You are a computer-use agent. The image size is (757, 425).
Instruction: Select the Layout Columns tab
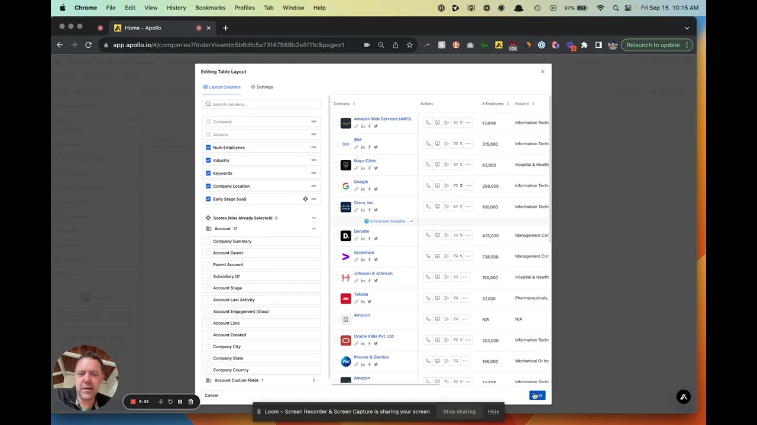222,87
